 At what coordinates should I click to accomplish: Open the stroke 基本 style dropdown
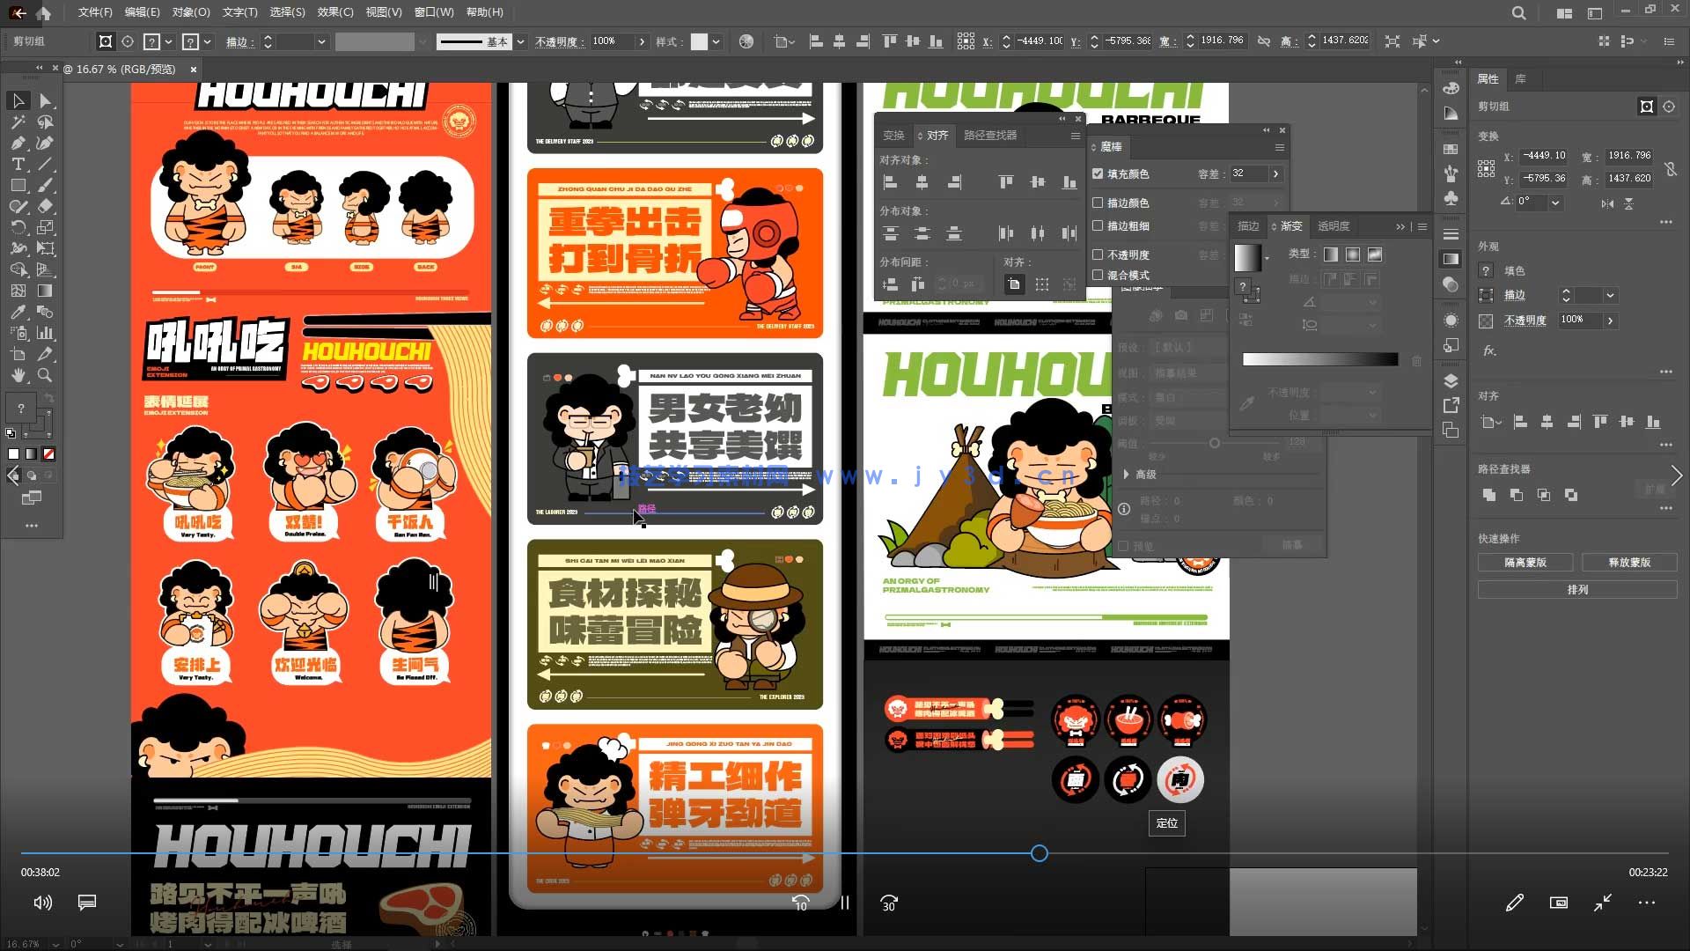tap(521, 41)
